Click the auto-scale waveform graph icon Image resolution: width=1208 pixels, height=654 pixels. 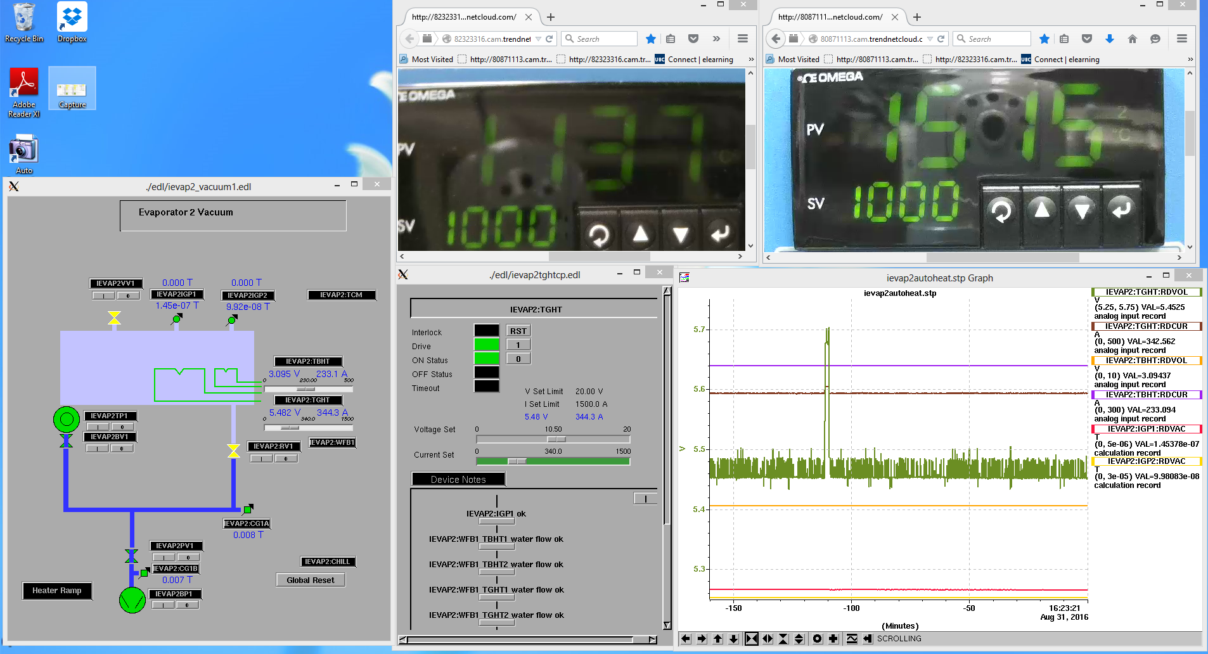click(x=852, y=639)
